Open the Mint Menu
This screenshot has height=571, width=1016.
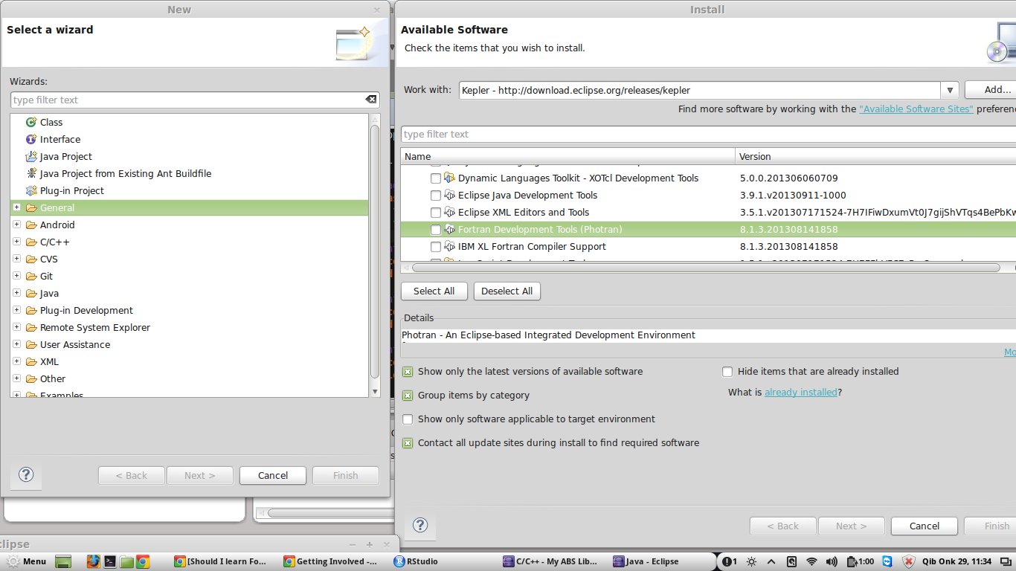click(x=26, y=561)
